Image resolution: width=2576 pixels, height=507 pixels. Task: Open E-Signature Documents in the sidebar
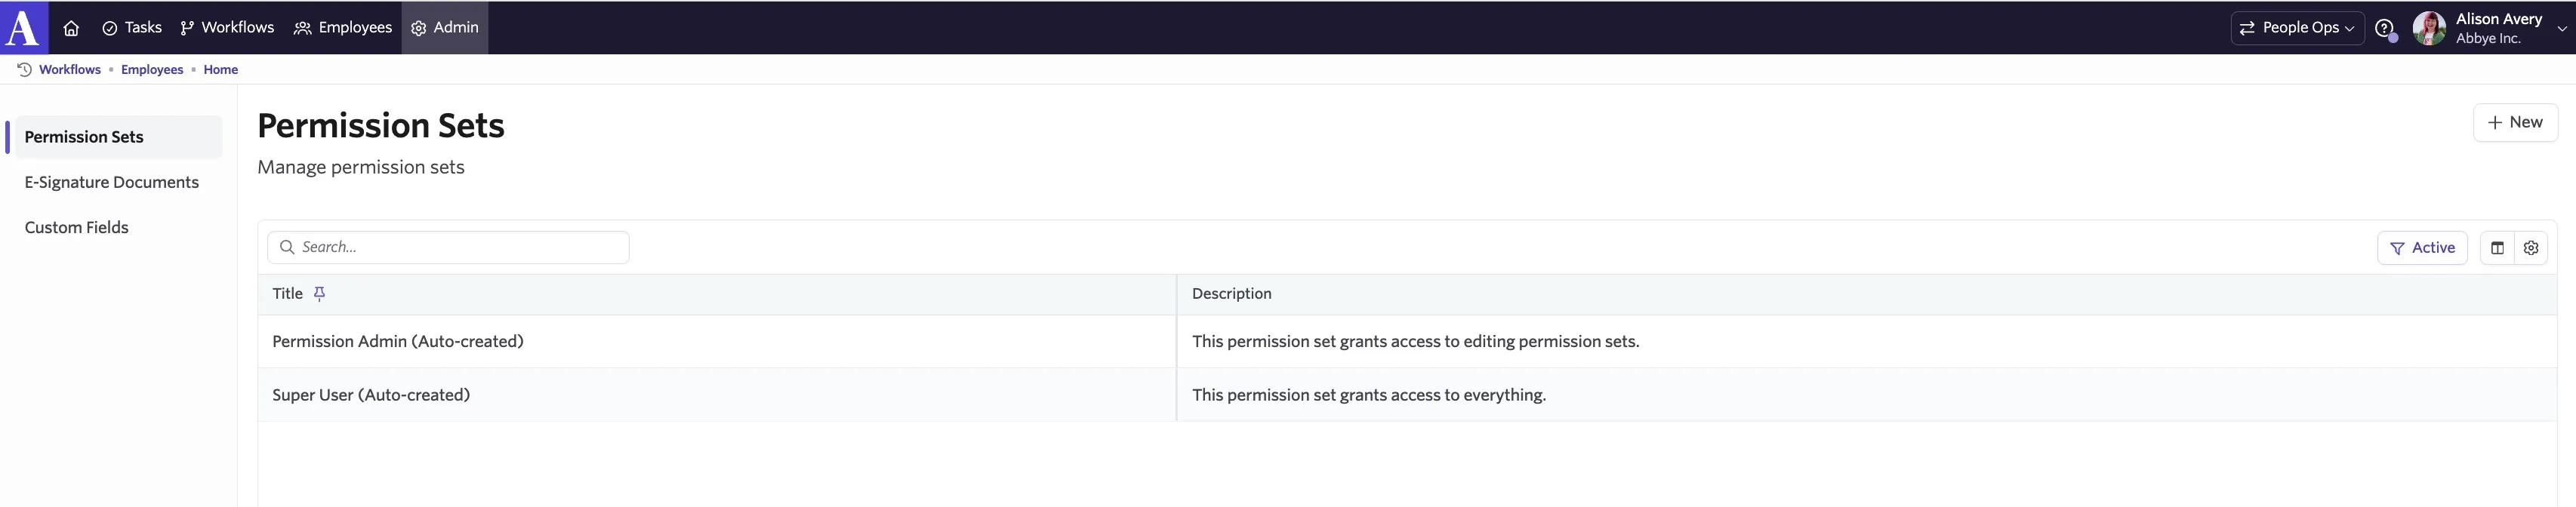click(112, 182)
